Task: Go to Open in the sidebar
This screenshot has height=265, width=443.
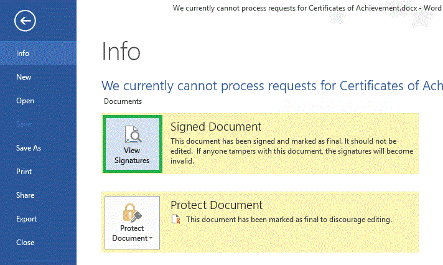Action: pyautogui.click(x=25, y=101)
